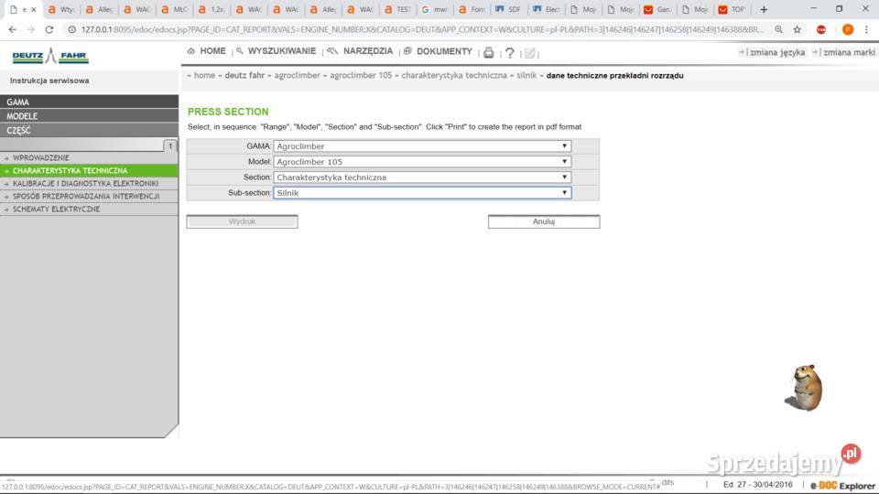This screenshot has width=879, height=494.
Task: Open the NARZĘDZIA menu
Action: click(367, 52)
